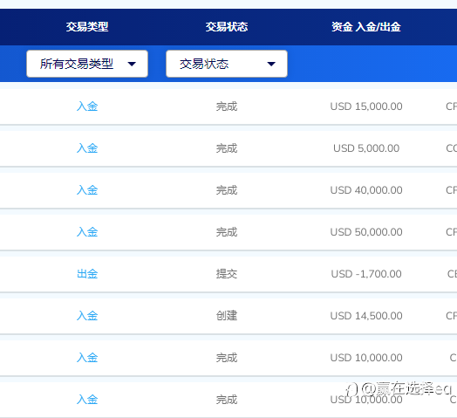
Task: Open the 所有交易类型 dropdown filter
Action: tap(87, 64)
